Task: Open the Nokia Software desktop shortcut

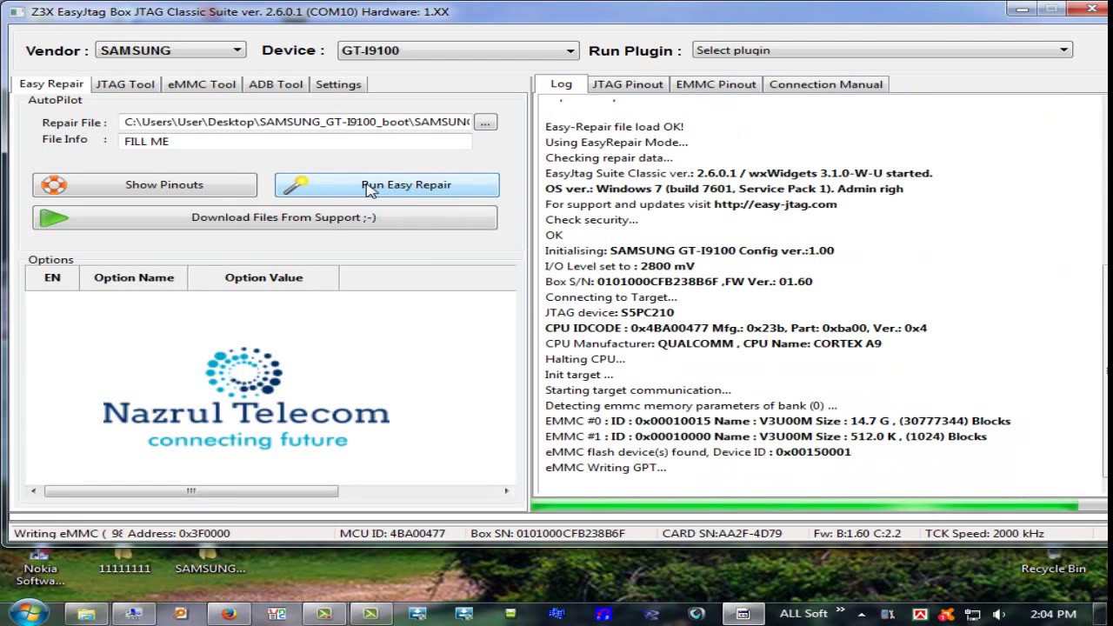Action: [x=40, y=566]
